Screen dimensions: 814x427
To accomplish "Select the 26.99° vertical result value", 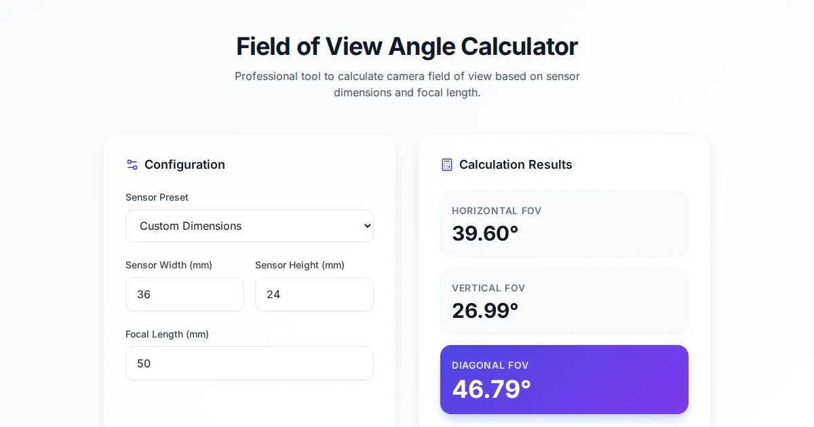I will [485, 310].
